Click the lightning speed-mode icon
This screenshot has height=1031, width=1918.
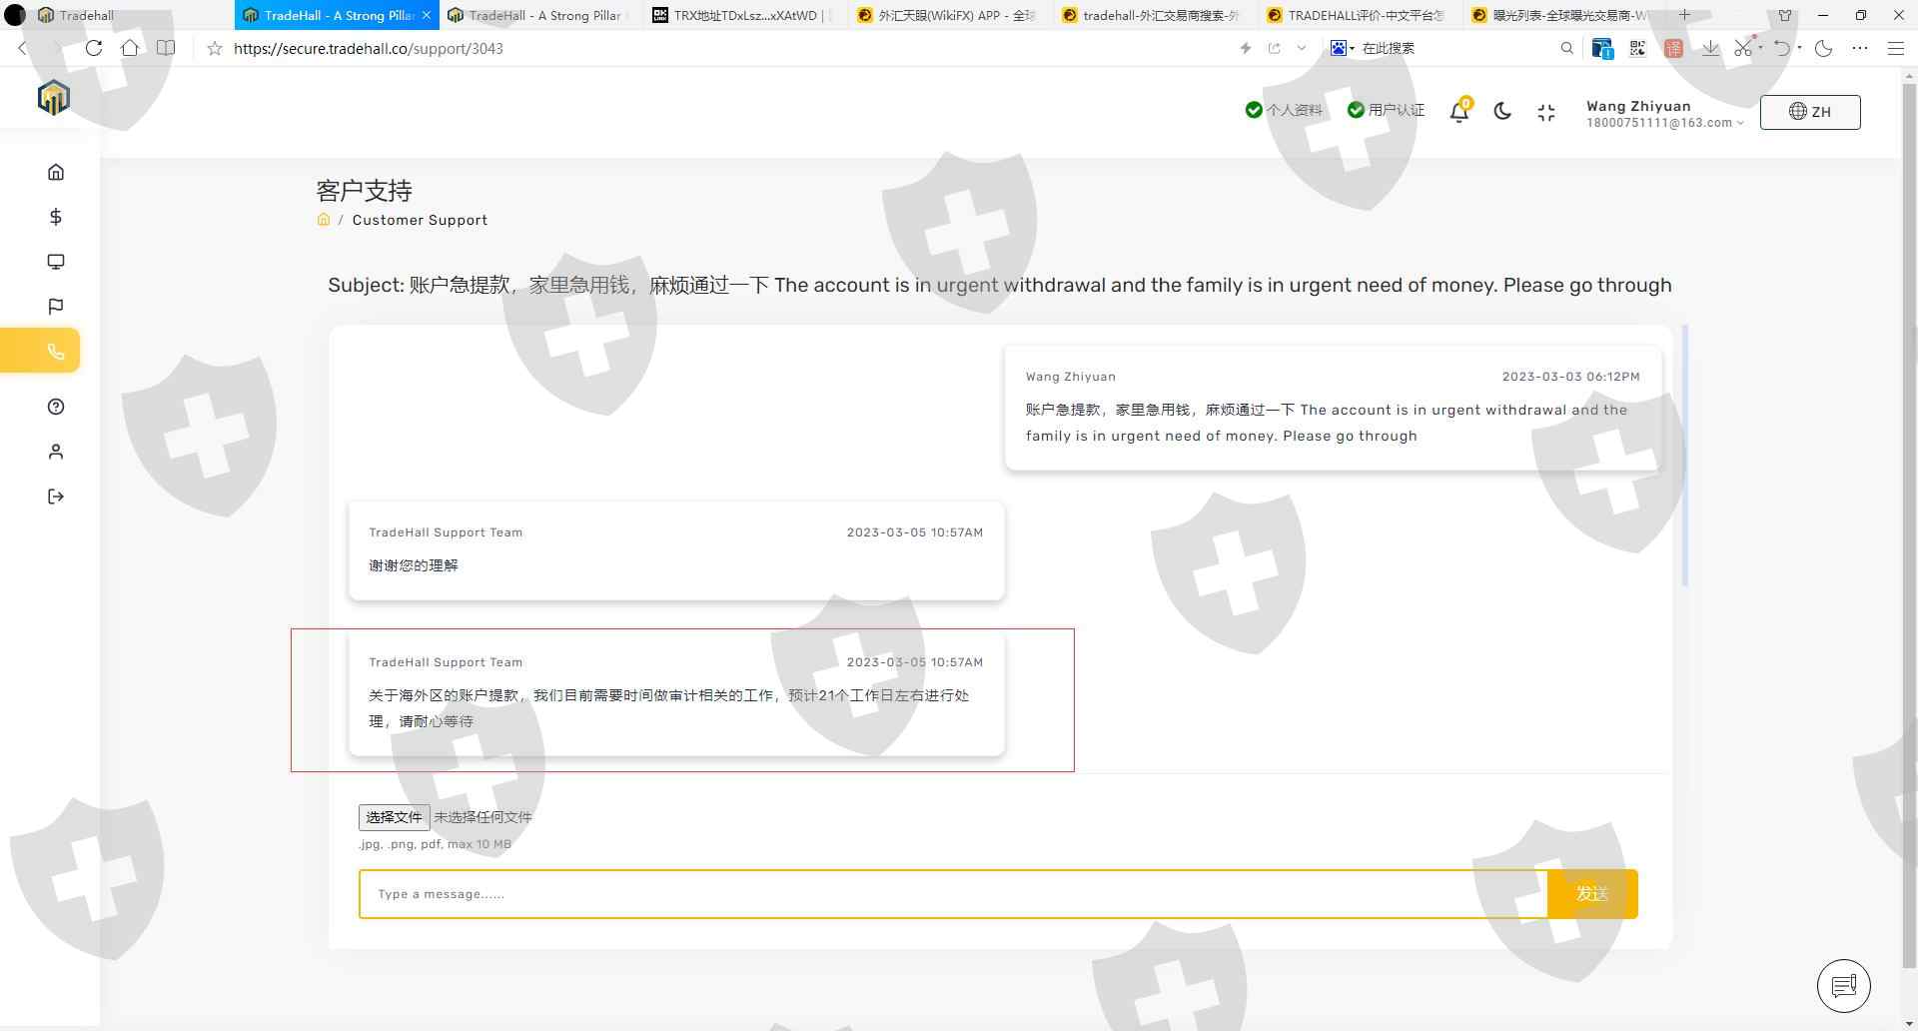click(1246, 48)
